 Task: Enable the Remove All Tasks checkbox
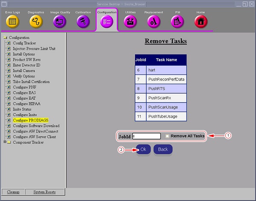click(x=167, y=136)
